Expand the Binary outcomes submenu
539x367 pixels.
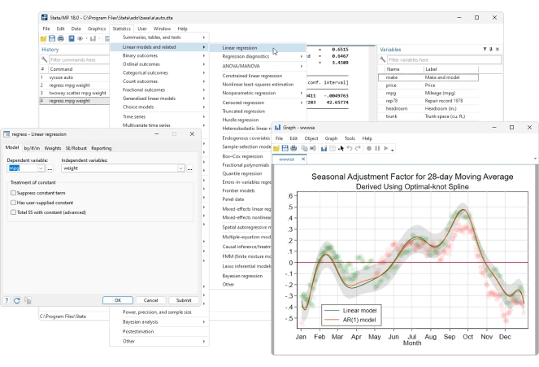point(159,55)
